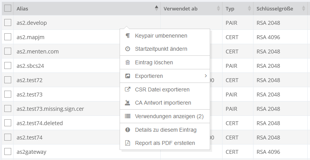Screen dimensions: 310x160
Task: Click the CSR Datei exportieren icon
Action: (128, 89)
